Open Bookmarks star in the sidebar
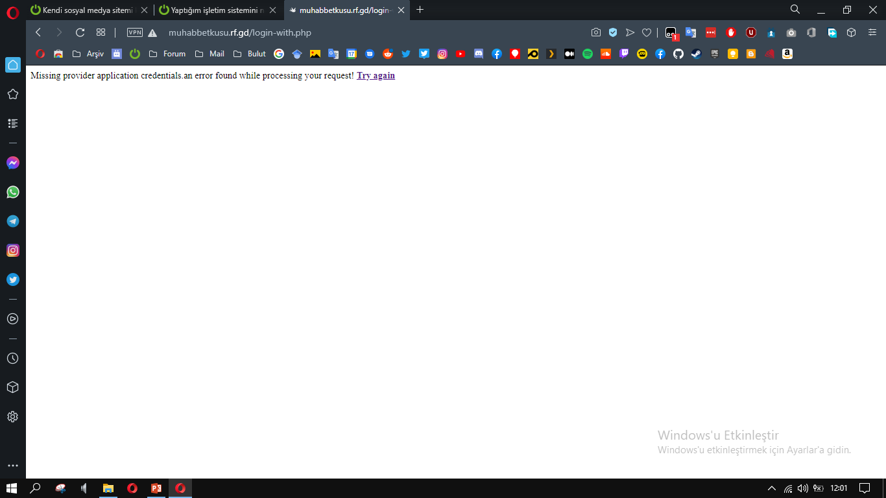The image size is (886, 498). (13, 94)
